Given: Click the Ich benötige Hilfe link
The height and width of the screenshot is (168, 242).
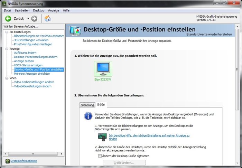Looking at the screenshot, I should point(149,137).
